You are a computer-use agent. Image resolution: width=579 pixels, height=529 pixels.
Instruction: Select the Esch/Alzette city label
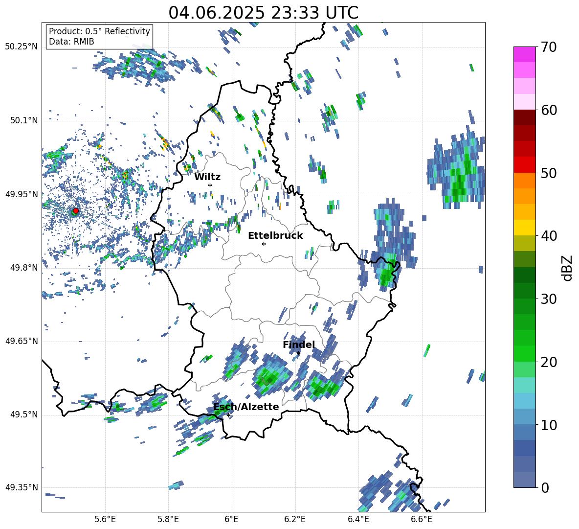click(246, 407)
